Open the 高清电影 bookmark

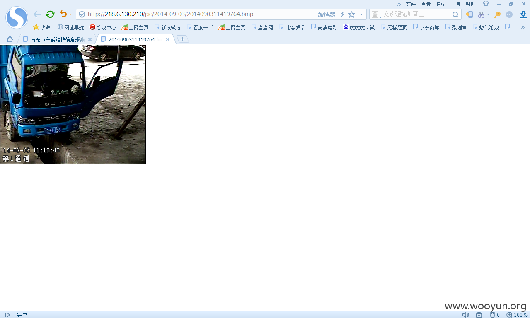[324, 27]
